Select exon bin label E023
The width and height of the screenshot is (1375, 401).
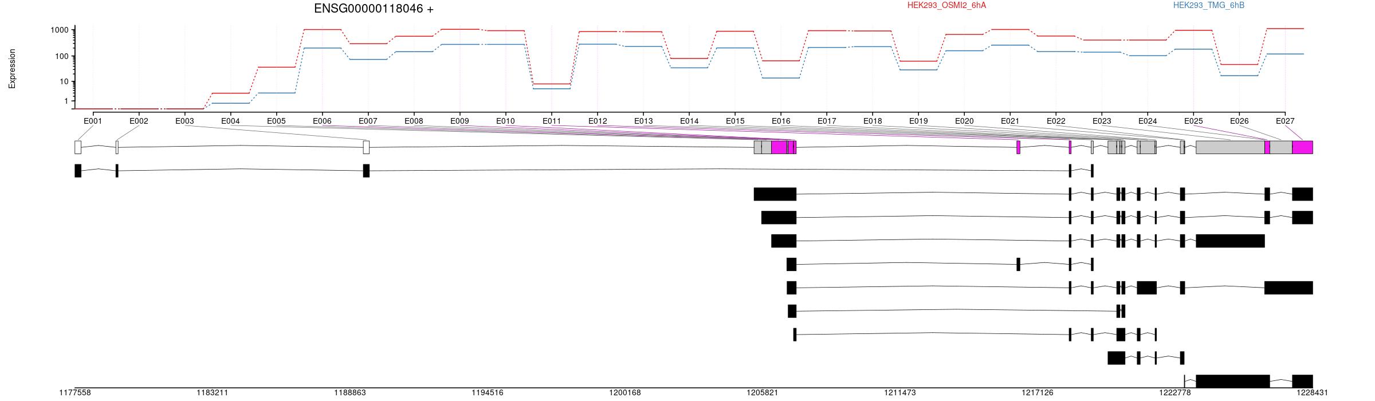click(x=1102, y=121)
